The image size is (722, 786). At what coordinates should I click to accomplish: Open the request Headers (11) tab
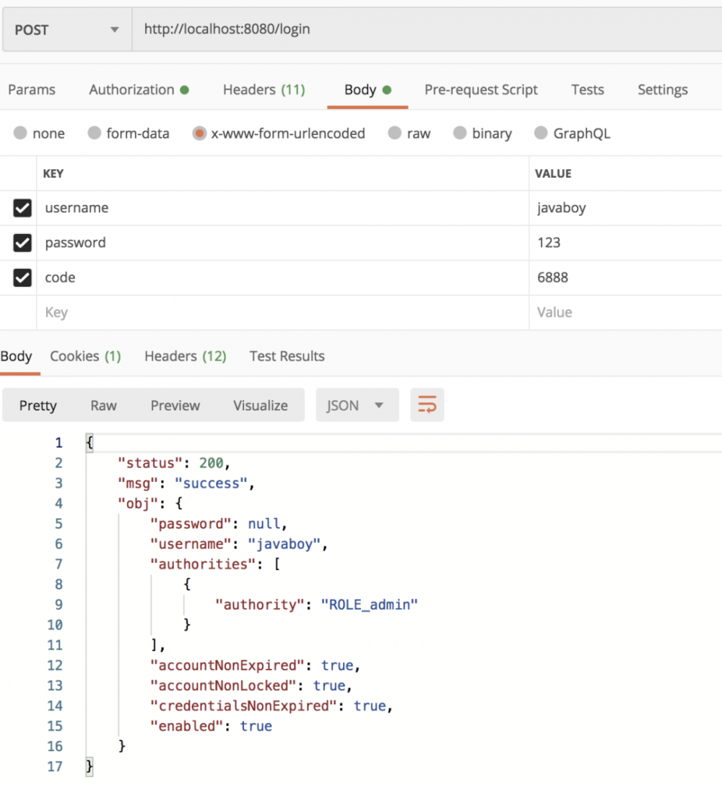[264, 90]
